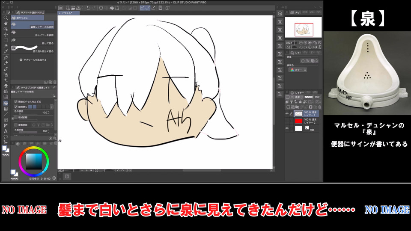
Task: Click the Delete layer trash icon
Action: pyautogui.click(x=320, y=107)
